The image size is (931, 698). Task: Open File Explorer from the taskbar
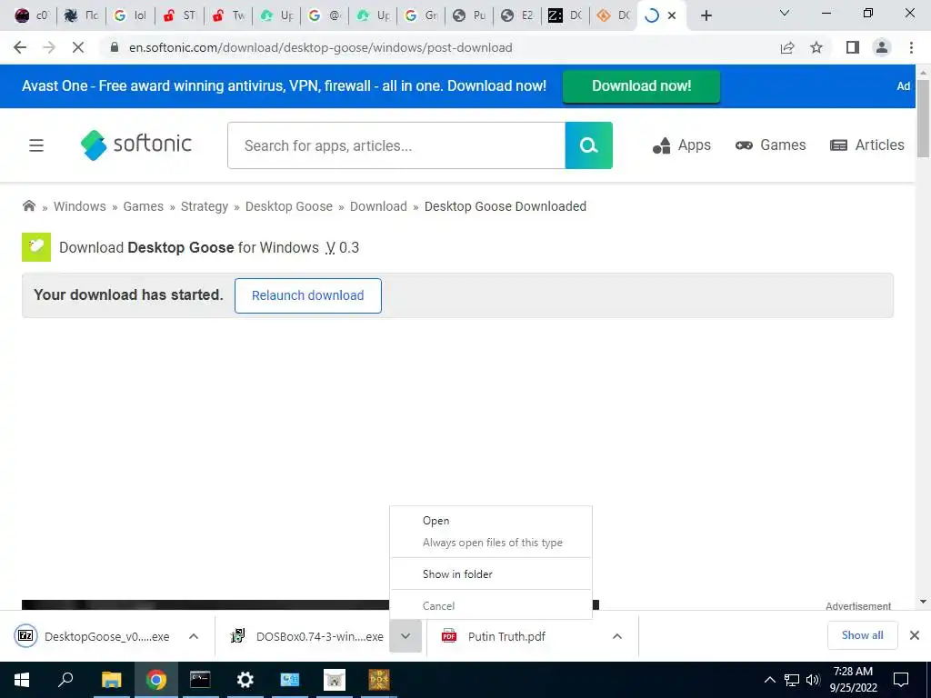click(111, 680)
